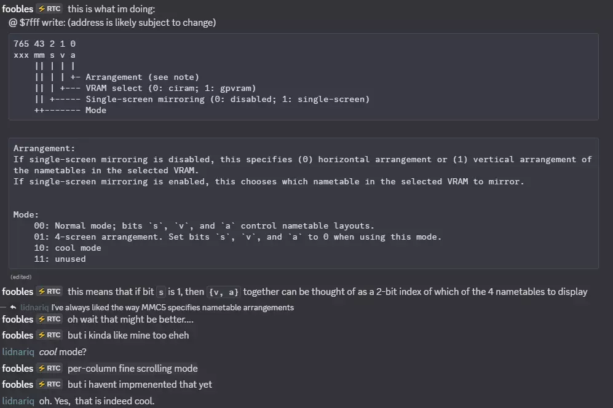Click the reply arrow icon before lidnariq's quoted message
The height and width of the screenshot is (408, 613).
(13, 308)
